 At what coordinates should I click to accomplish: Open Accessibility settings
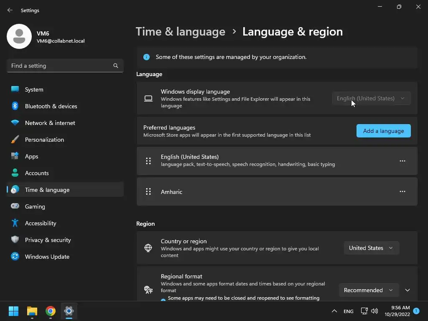pyautogui.click(x=65, y=223)
